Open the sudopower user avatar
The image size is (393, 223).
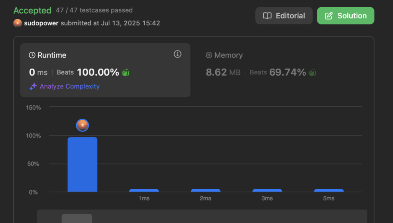(18, 23)
